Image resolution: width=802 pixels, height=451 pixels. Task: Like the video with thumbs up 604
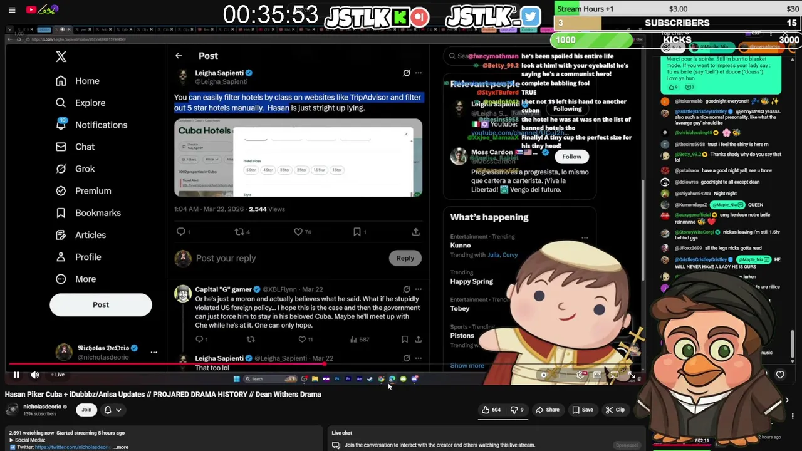[491, 410]
